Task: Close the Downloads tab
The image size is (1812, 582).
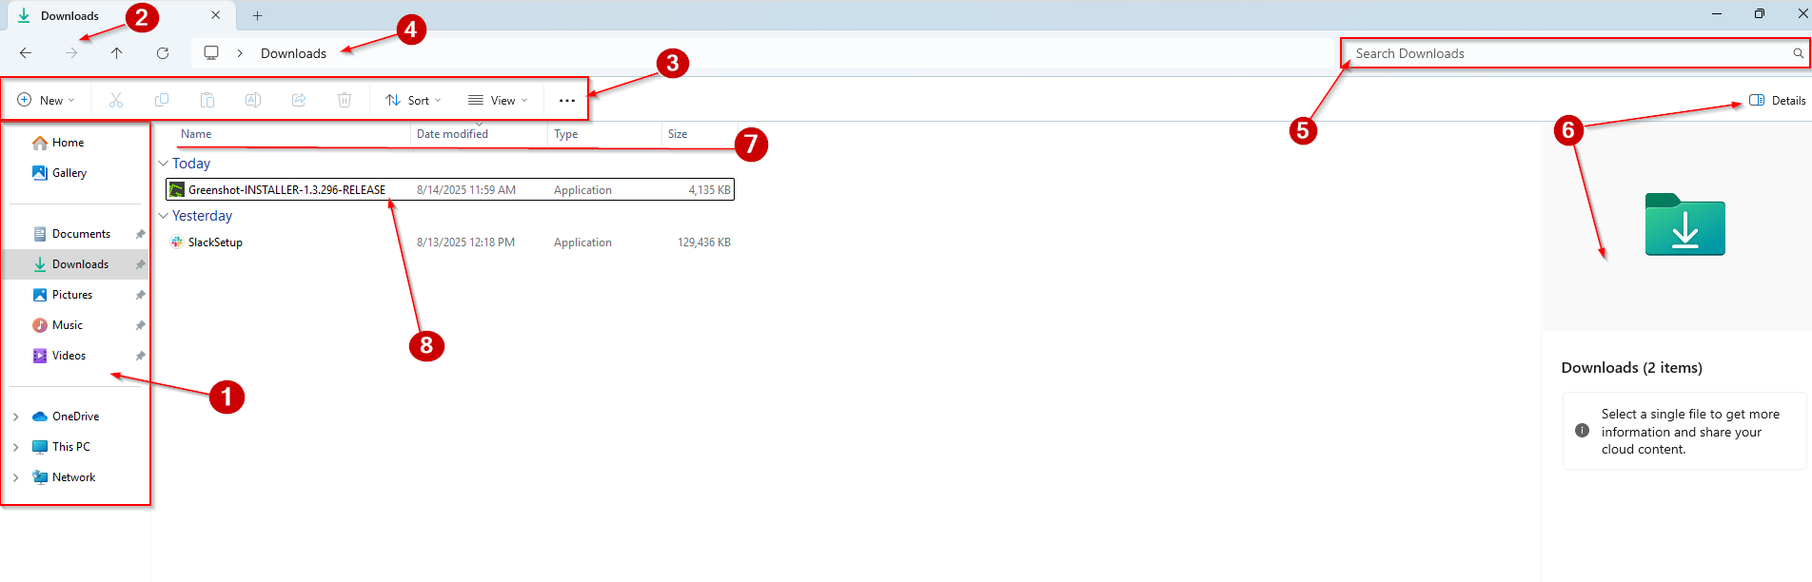Action: tap(216, 15)
